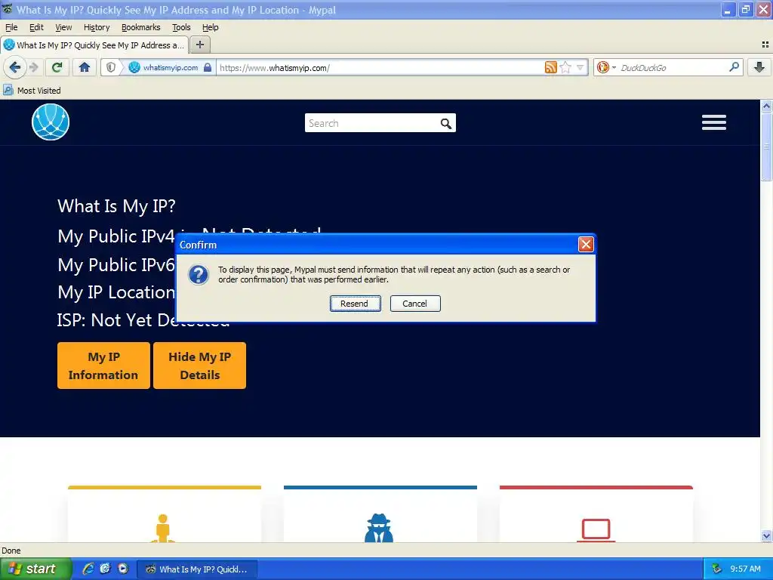Close the Confirm dialog with X
The height and width of the screenshot is (580, 773).
586,244
